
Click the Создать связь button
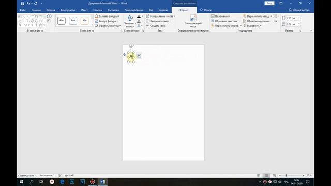(x=156, y=26)
